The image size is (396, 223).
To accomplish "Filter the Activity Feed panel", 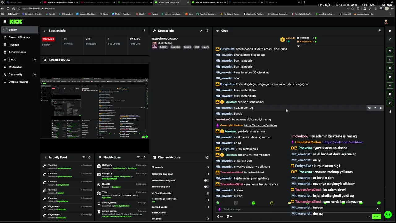I will point(84,157).
